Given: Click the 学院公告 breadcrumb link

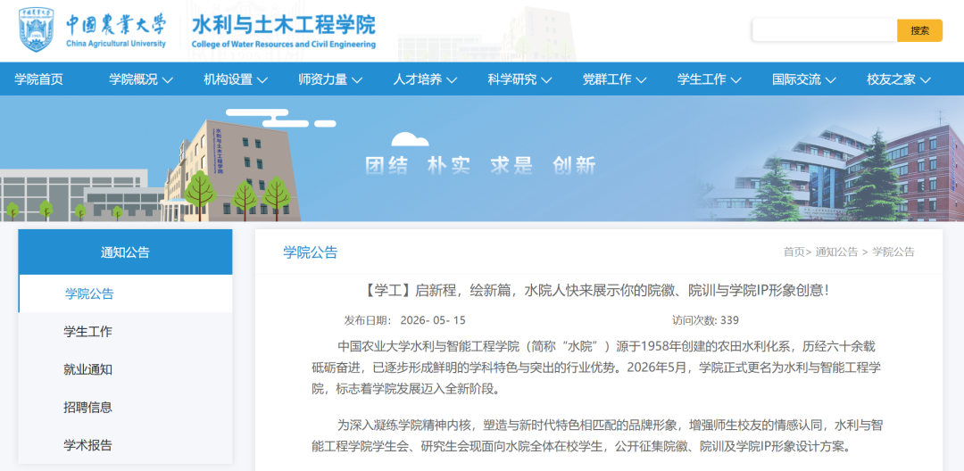Looking at the screenshot, I should click(893, 252).
